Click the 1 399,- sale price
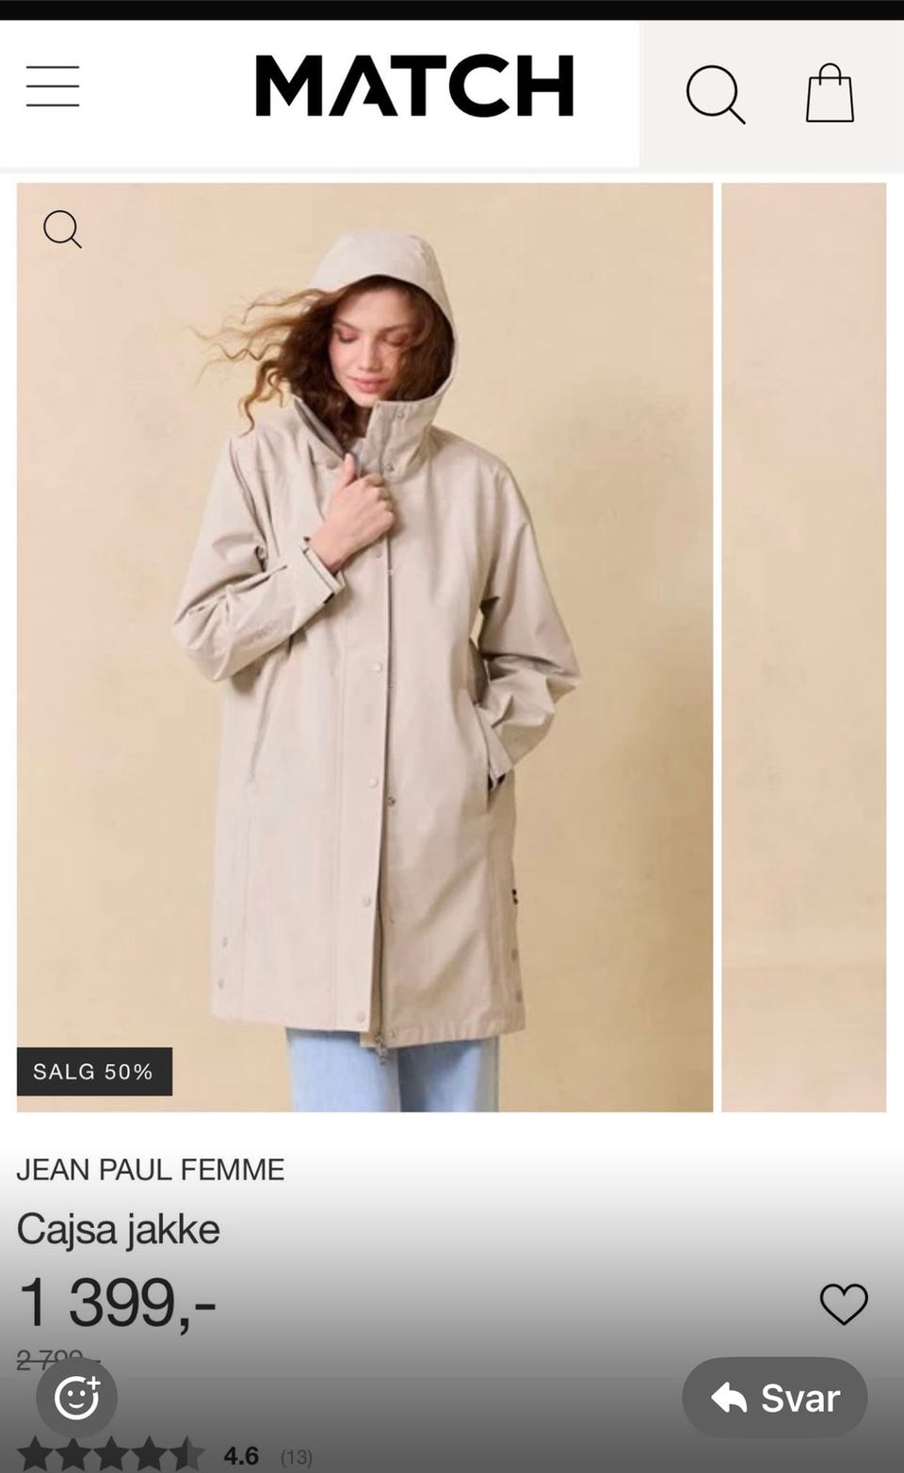The width and height of the screenshot is (904, 1473). tap(117, 1303)
